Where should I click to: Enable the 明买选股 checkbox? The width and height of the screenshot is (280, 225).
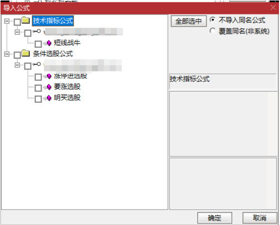click(x=38, y=99)
